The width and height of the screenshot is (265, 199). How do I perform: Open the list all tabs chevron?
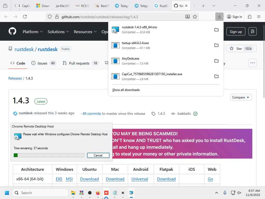[x=214, y=6]
